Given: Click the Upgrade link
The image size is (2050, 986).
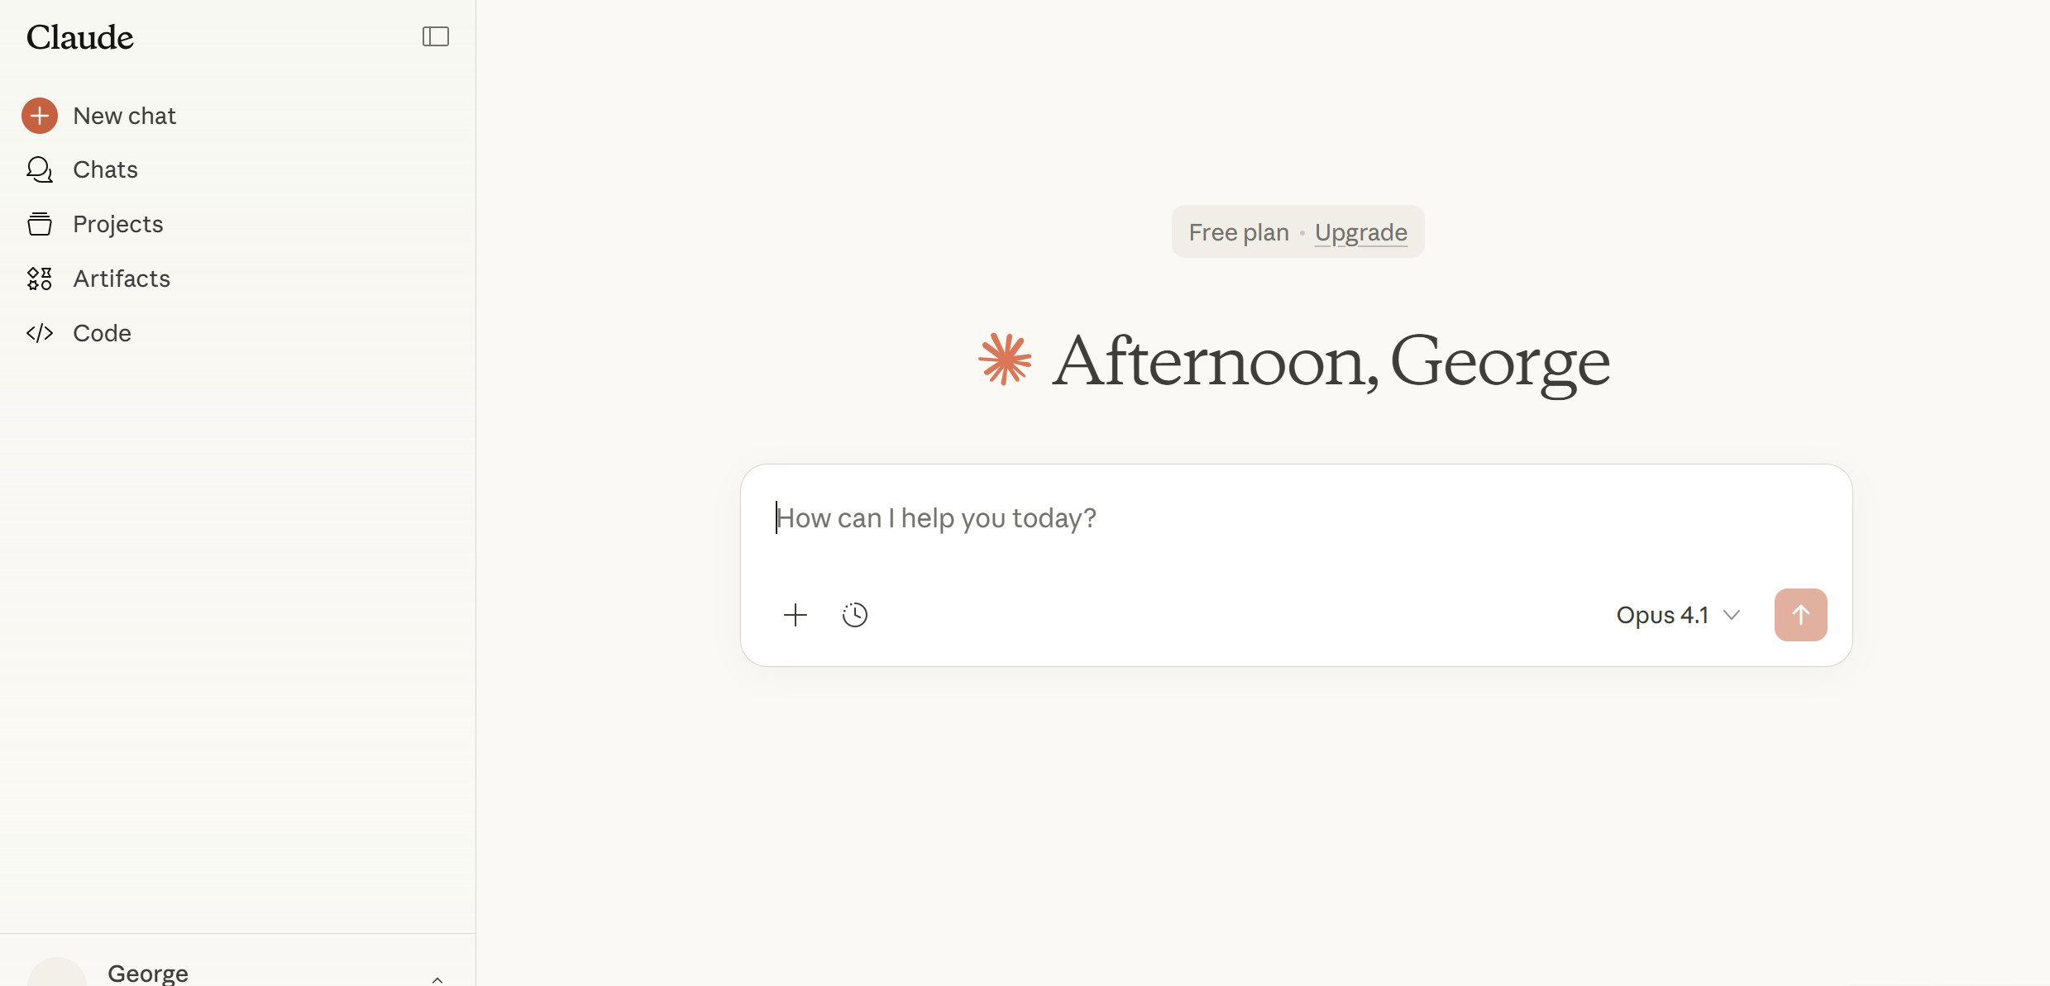Looking at the screenshot, I should click(x=1360, y=232).
